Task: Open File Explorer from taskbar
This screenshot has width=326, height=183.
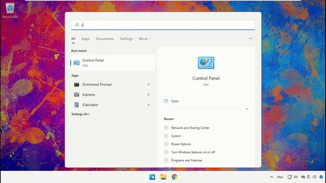Action: click(x=163, y=177)
